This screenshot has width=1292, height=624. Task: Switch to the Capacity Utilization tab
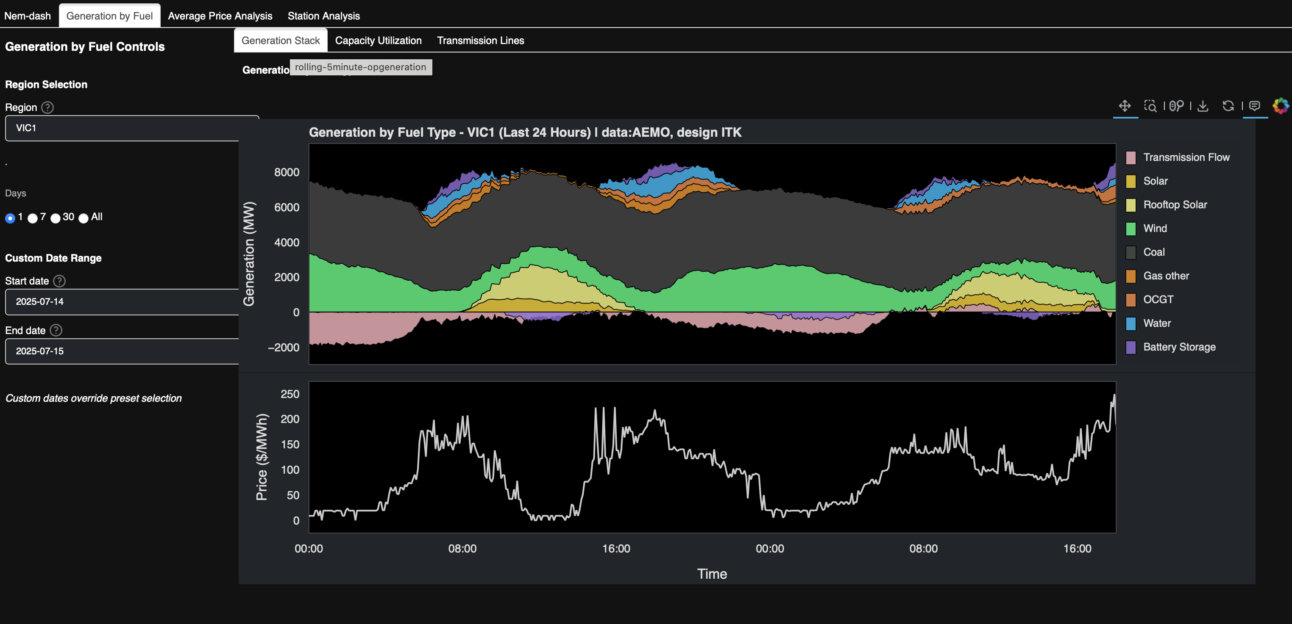[378, 41]
